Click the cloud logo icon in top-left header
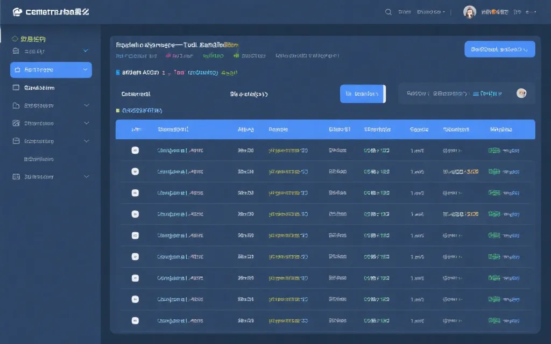Screen dimensions: 551x344 pyautogui.click(x=17, y=12)
